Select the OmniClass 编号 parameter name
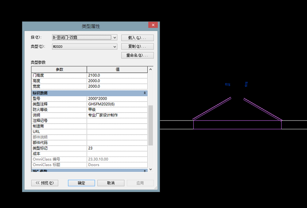The width and height of the screenshot is (307, 208). click(x=59, y=159)
